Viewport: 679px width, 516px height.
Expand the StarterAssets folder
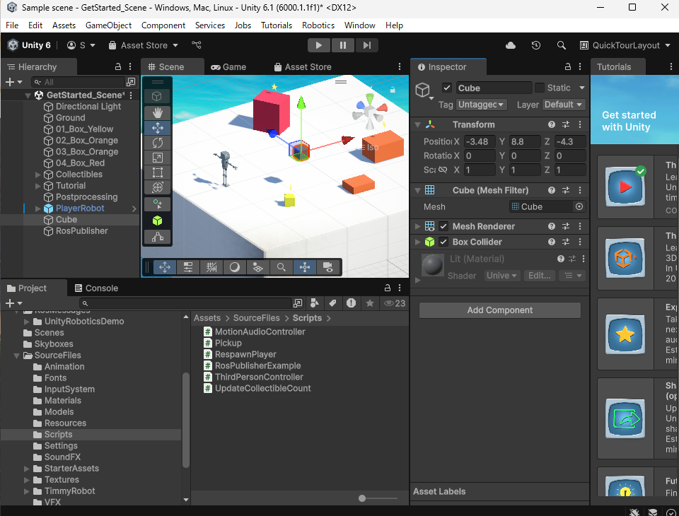click(x=27, y=469)
